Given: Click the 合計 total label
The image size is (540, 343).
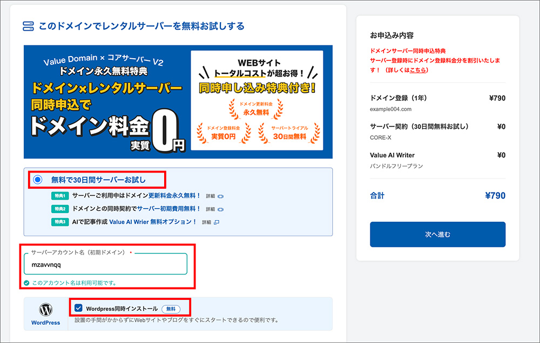Looking at the screenshot, I should [377, 196].
